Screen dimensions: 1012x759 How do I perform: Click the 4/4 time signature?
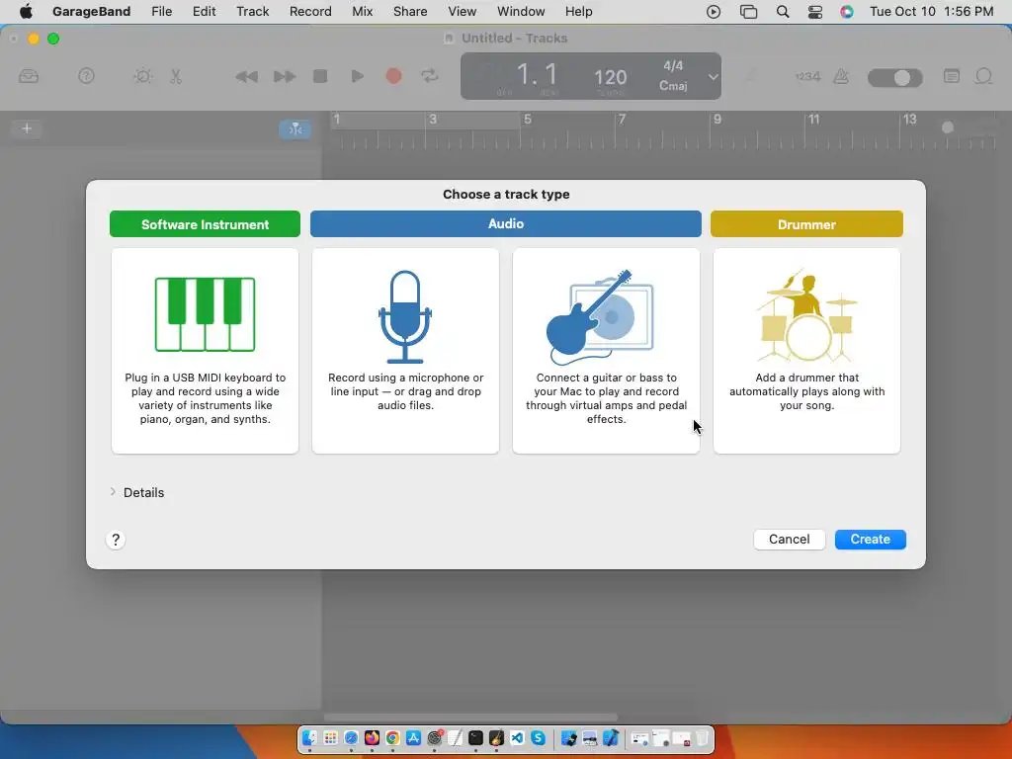click(x=673, y=66)
